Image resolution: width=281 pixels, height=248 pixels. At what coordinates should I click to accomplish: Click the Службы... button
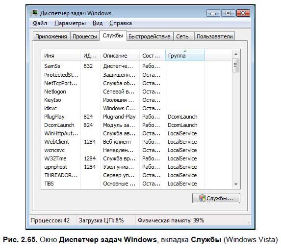click(216, 198)
